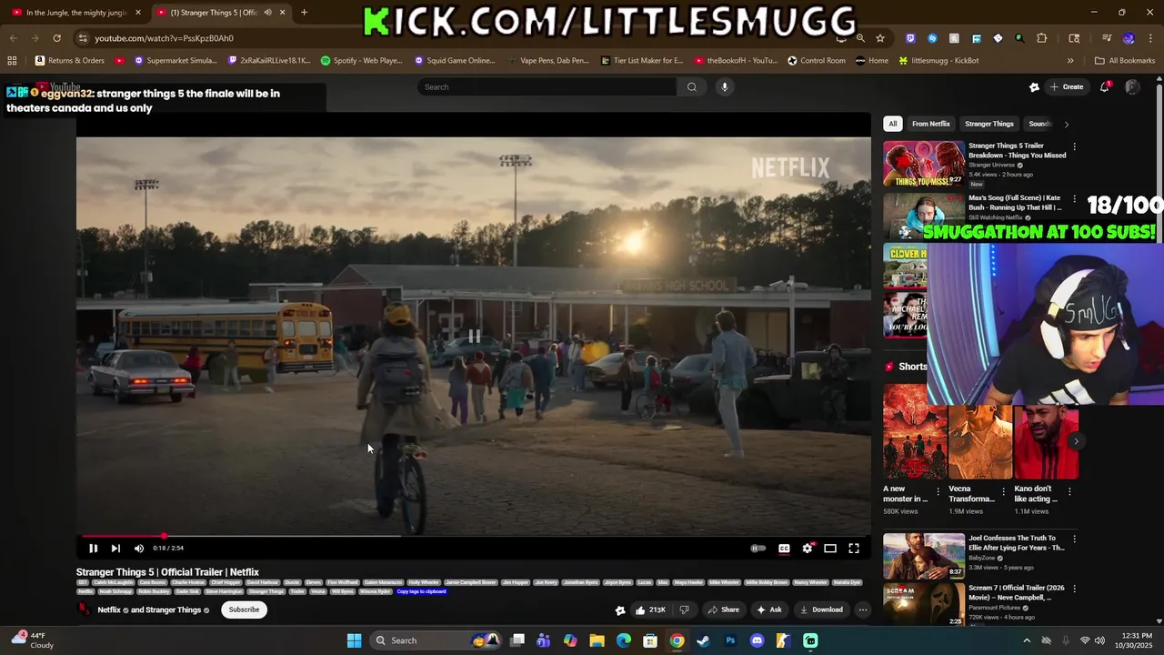Open the Chrome profile avatar

[x=1129, y=38]
